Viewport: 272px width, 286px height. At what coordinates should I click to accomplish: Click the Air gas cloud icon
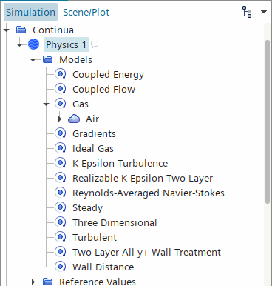74,119
